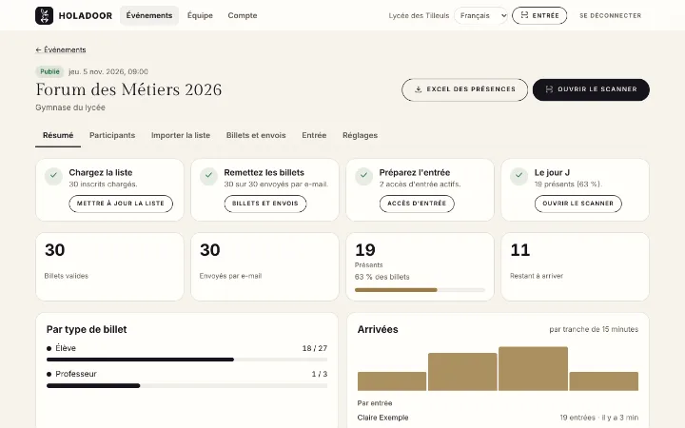Click the Envoyés par e-mail stat card
Screen dimensions: 685x428
[264, 267]
